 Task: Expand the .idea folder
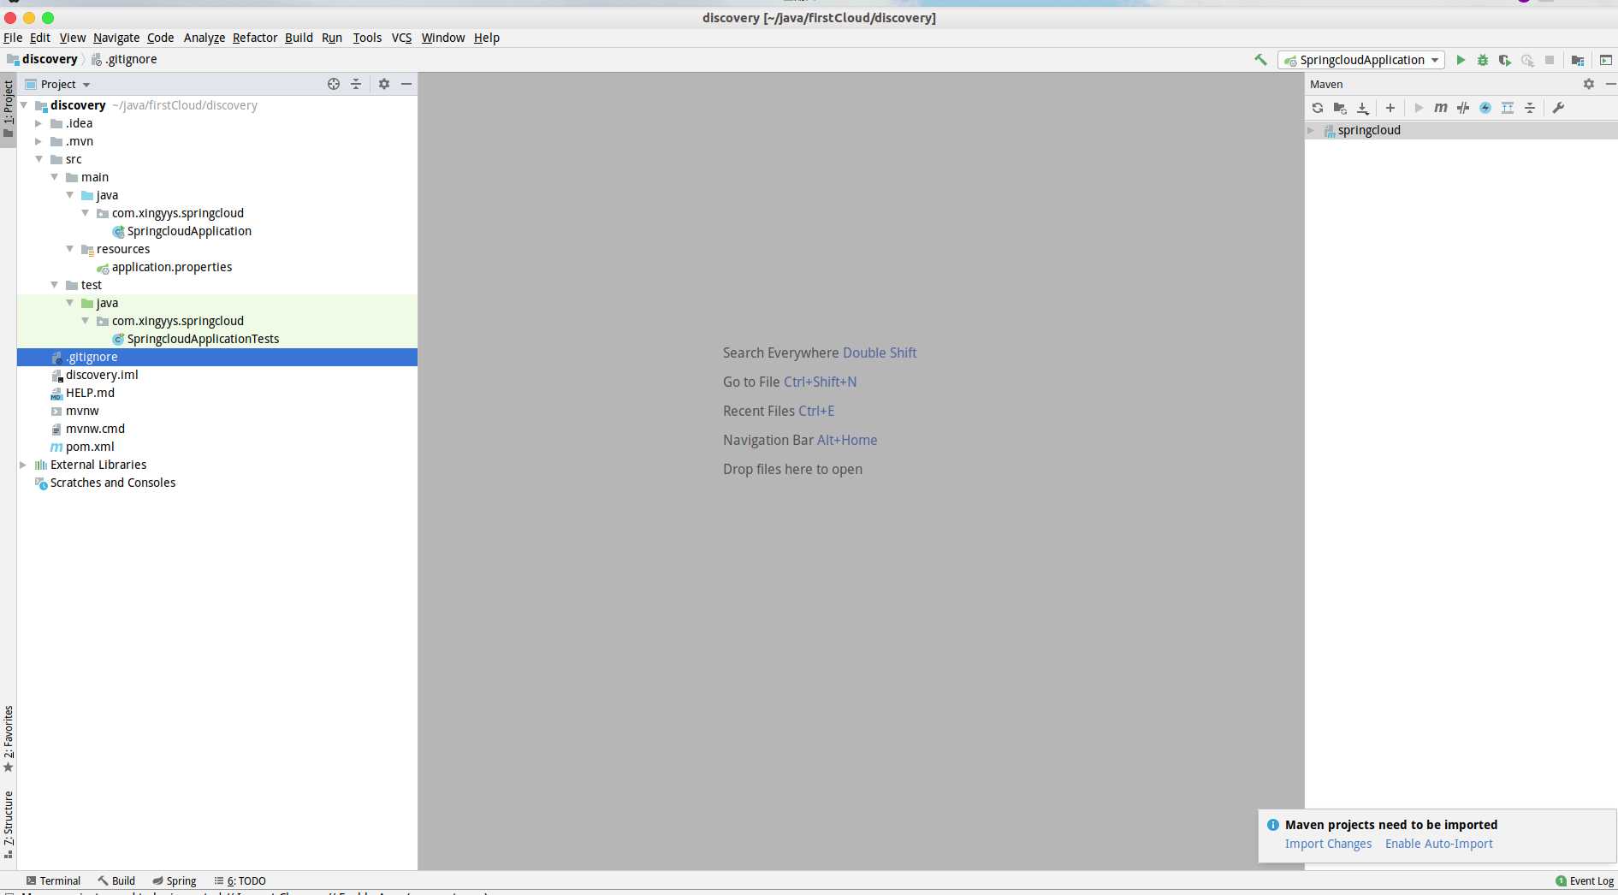(39, 123)
